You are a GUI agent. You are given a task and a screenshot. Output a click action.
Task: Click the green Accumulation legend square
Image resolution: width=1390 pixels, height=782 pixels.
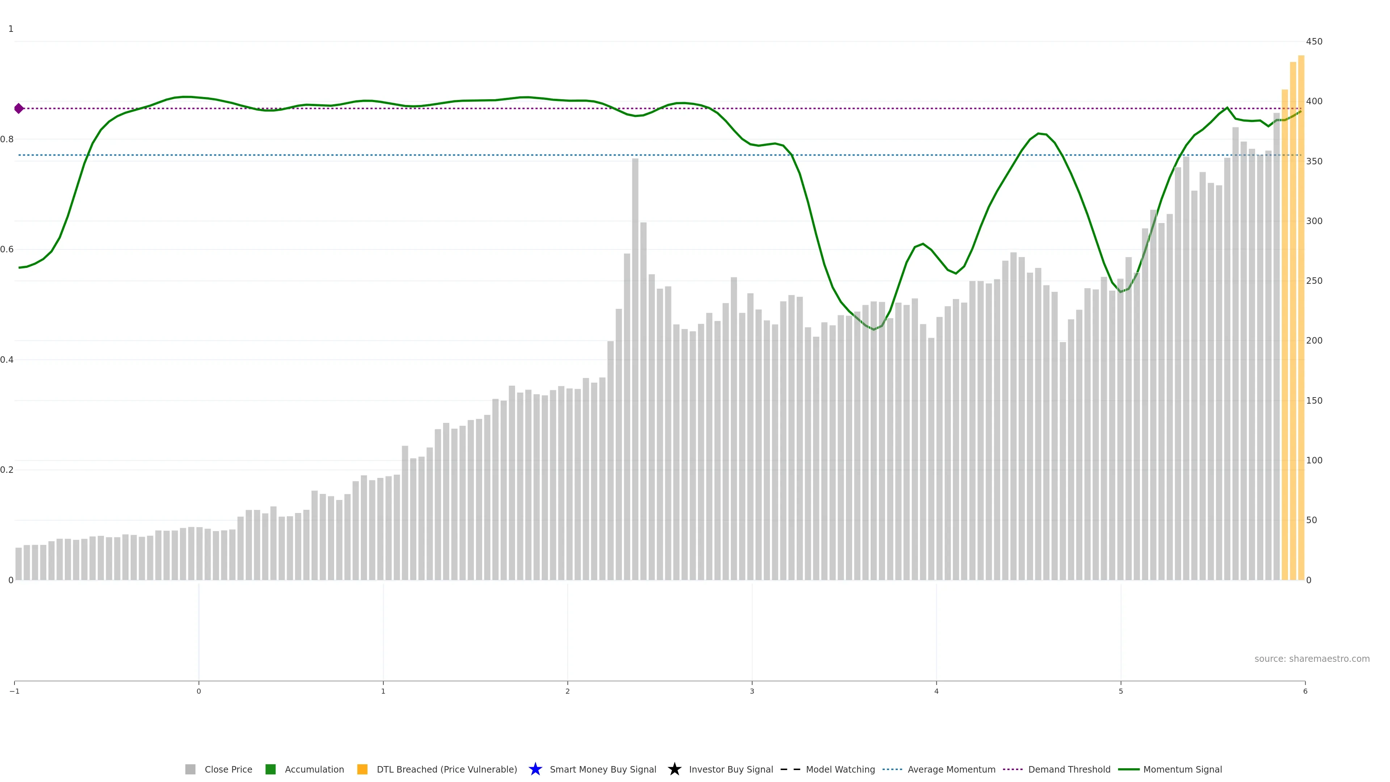coord(270,769)
